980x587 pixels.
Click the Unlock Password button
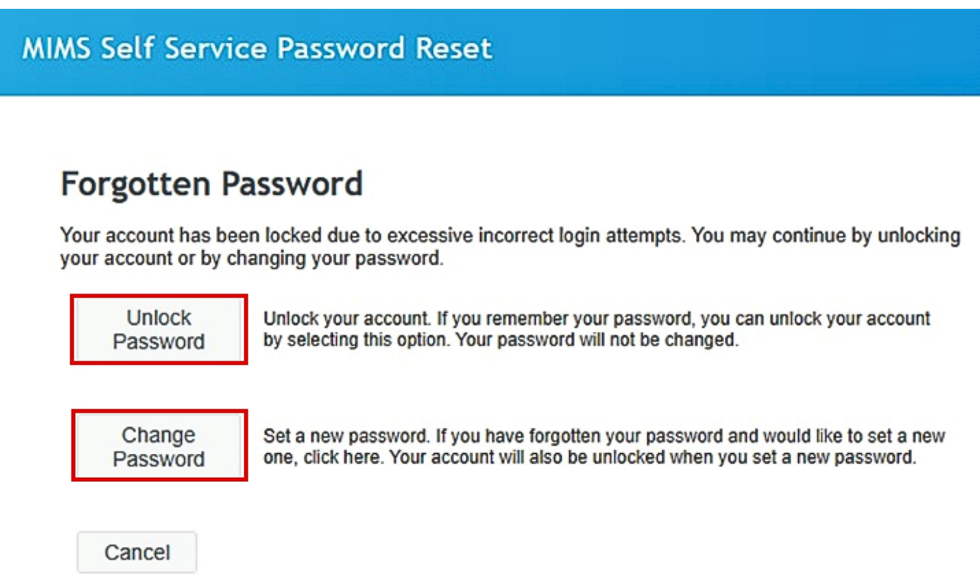(159, 329)
